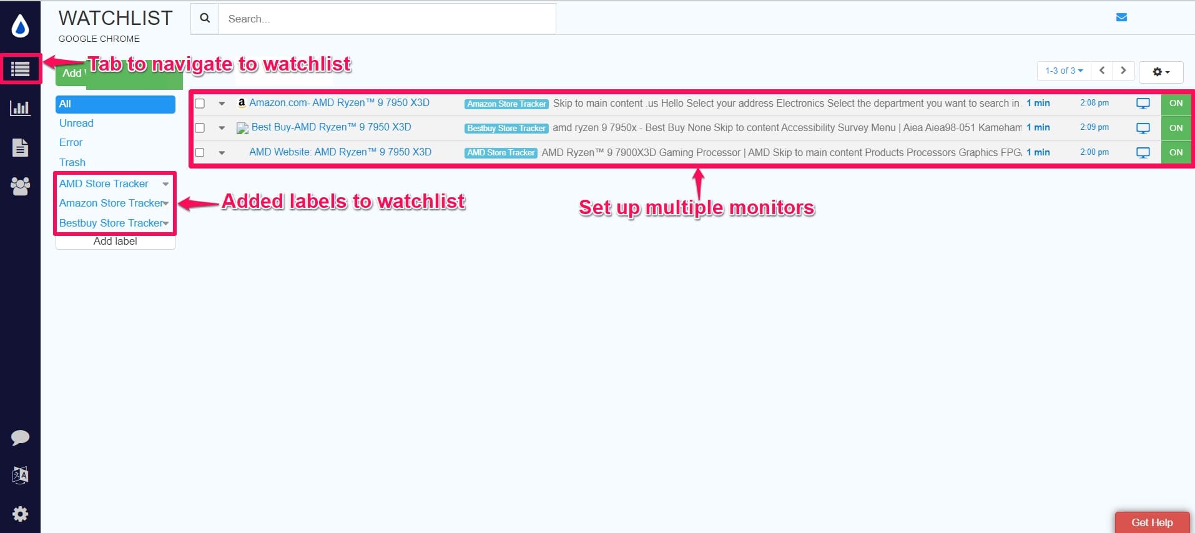Open the gear options dropdown at top right
The height and width of the screenshot is (533, 1195).
[1161, 72]
